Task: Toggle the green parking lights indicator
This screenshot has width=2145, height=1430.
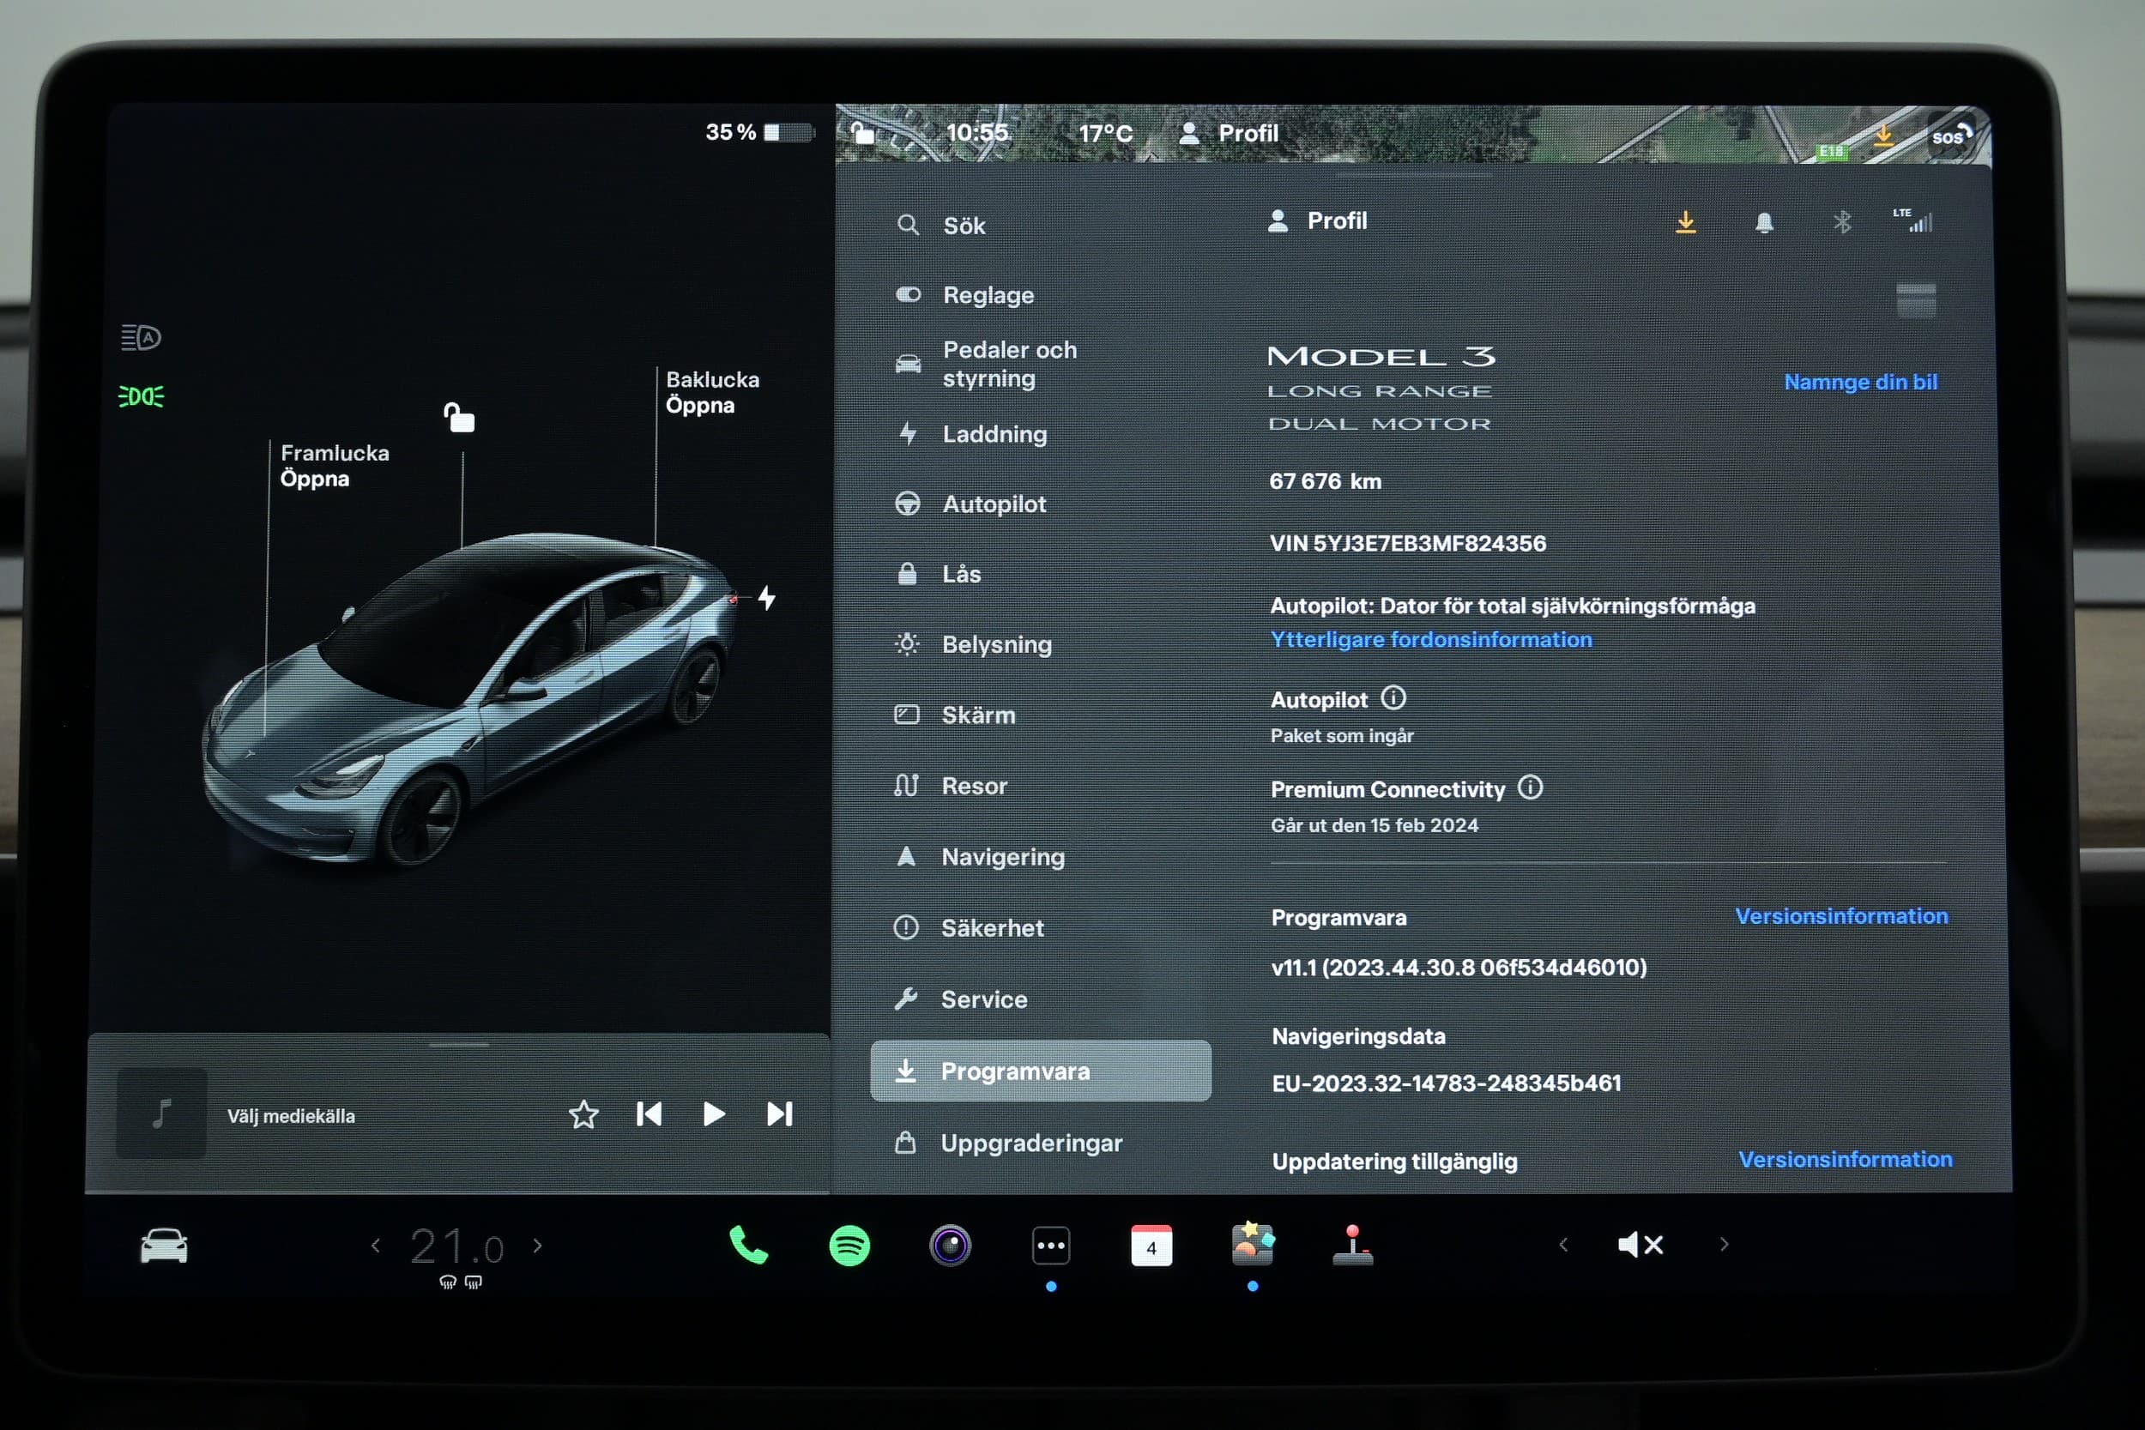Action: tap(141, 395)
